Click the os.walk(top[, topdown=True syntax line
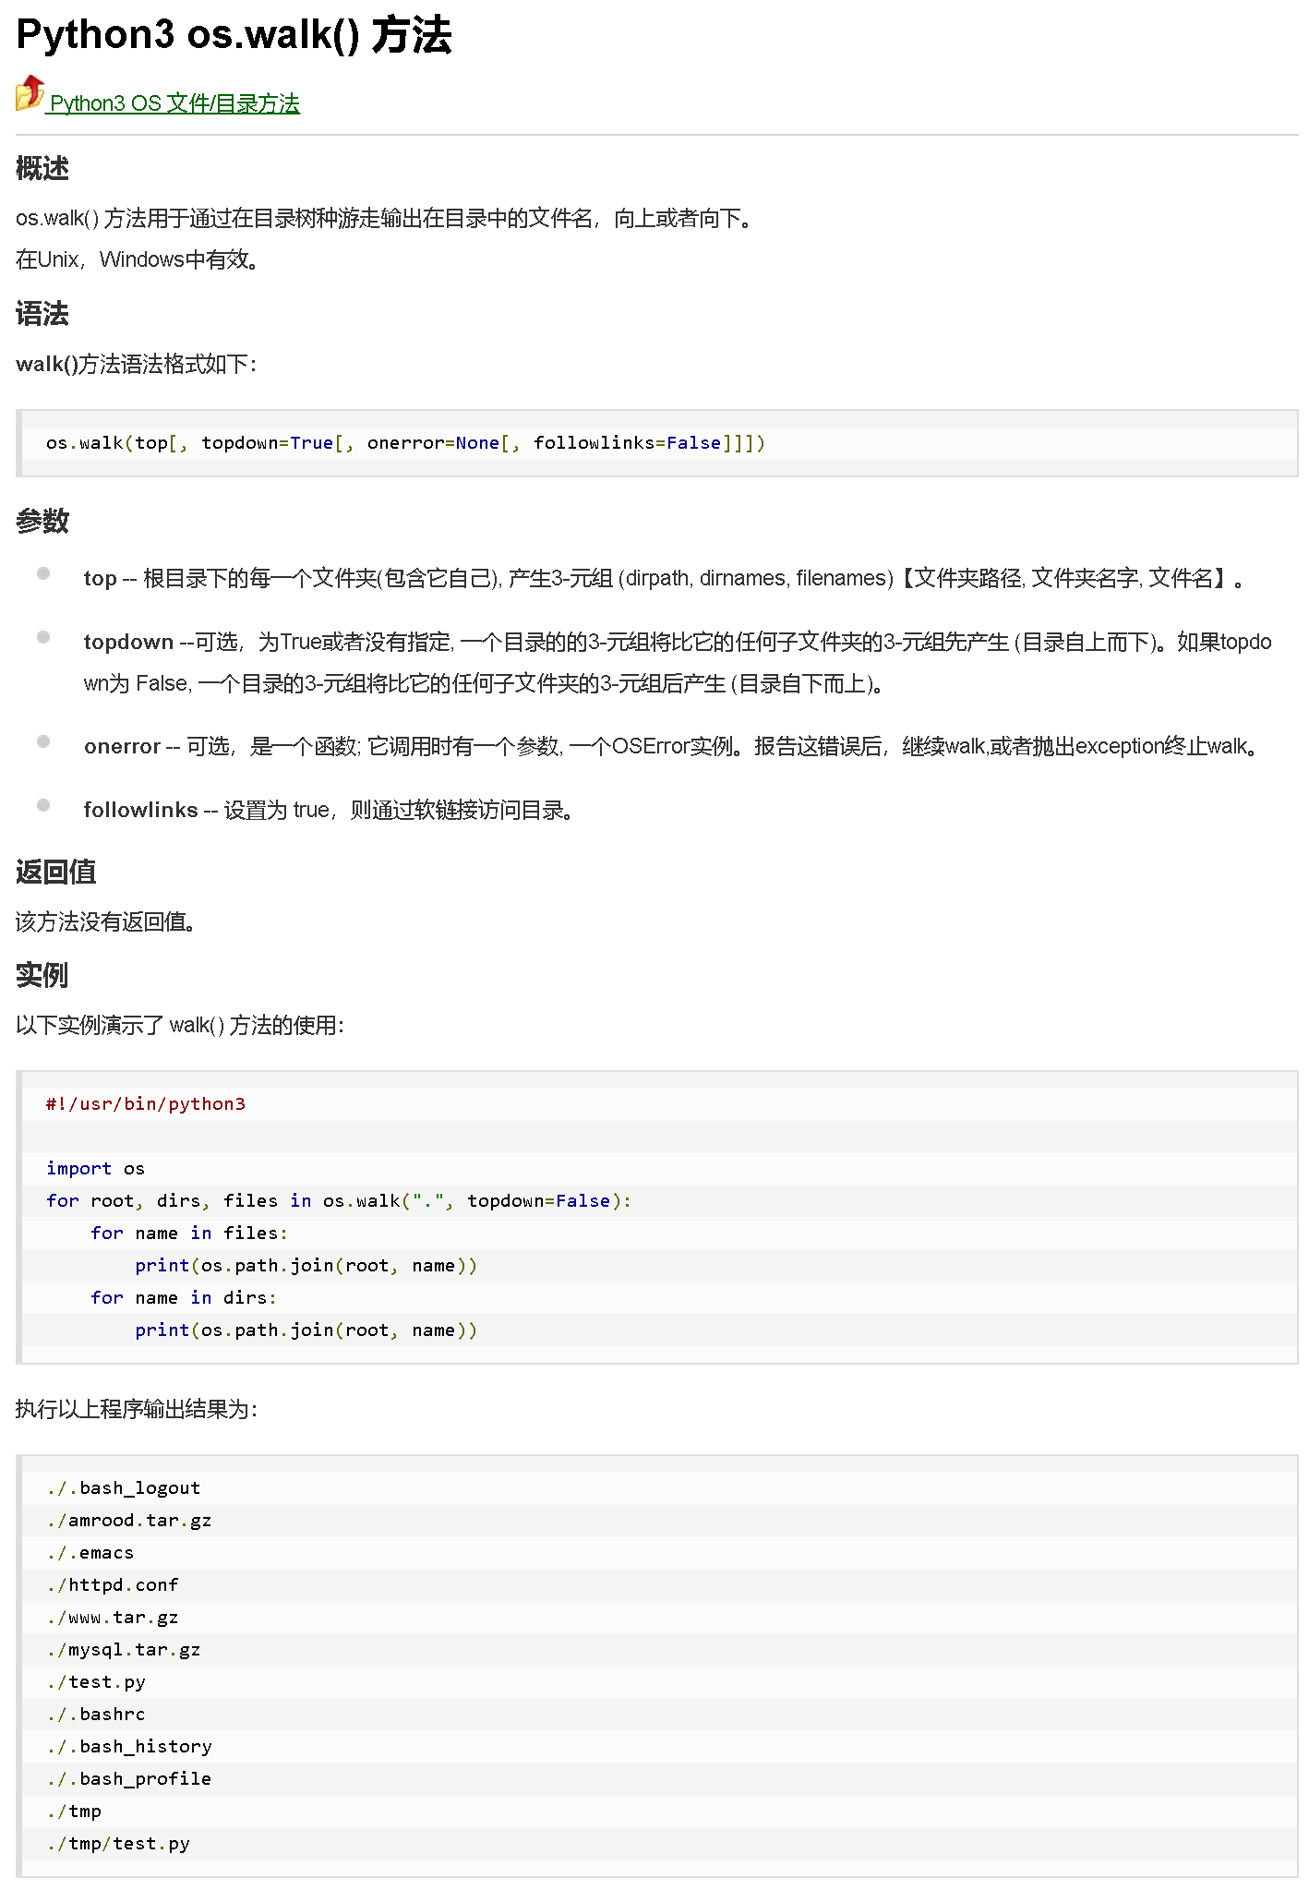 pyautogui.click(x=405, y=443)
